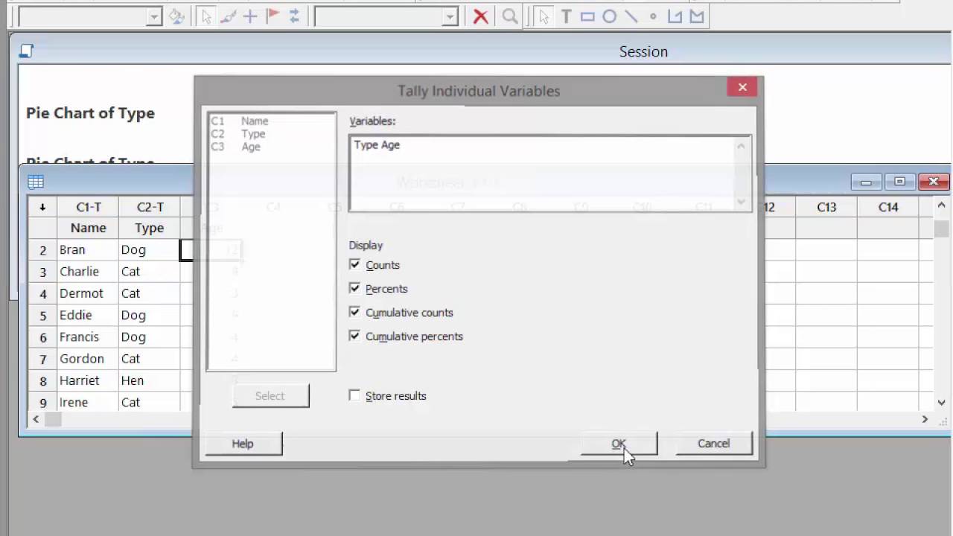Screen dimensions: 953x536
Task: Click the Select button under the column list
Action: tap(270, 396)
